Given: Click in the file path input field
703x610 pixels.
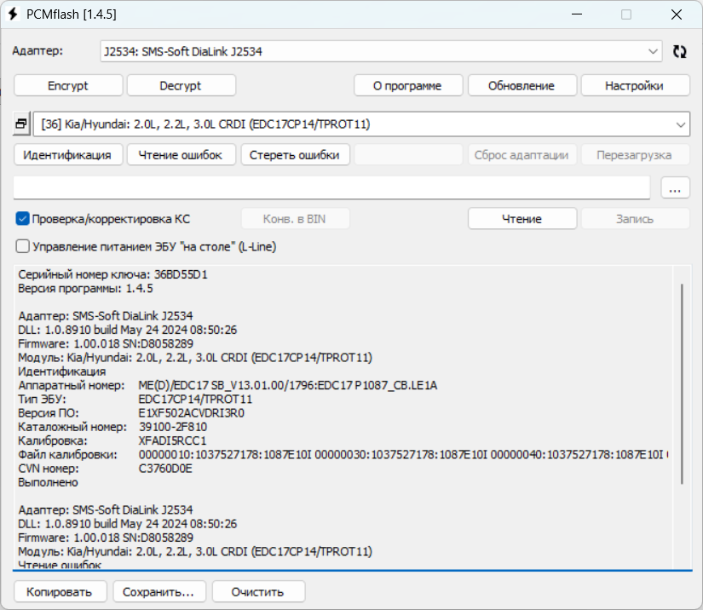Looking at the screenshot, I should point(332,188).
